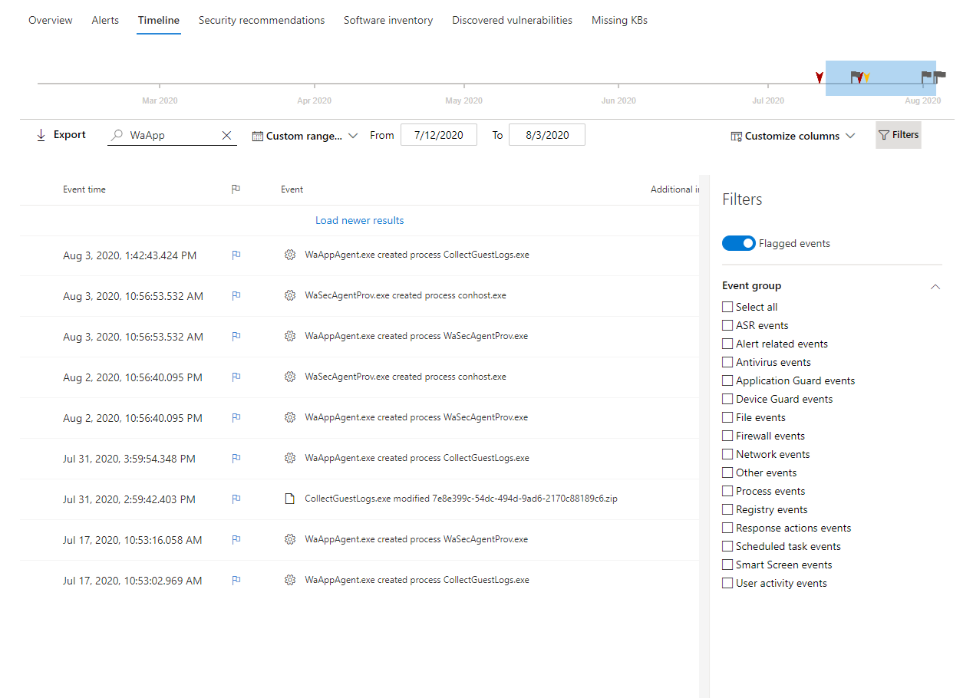This screenshot has width=963, height=698.
Task: Disable the Flagged events toggle
Action: (738, 242)
